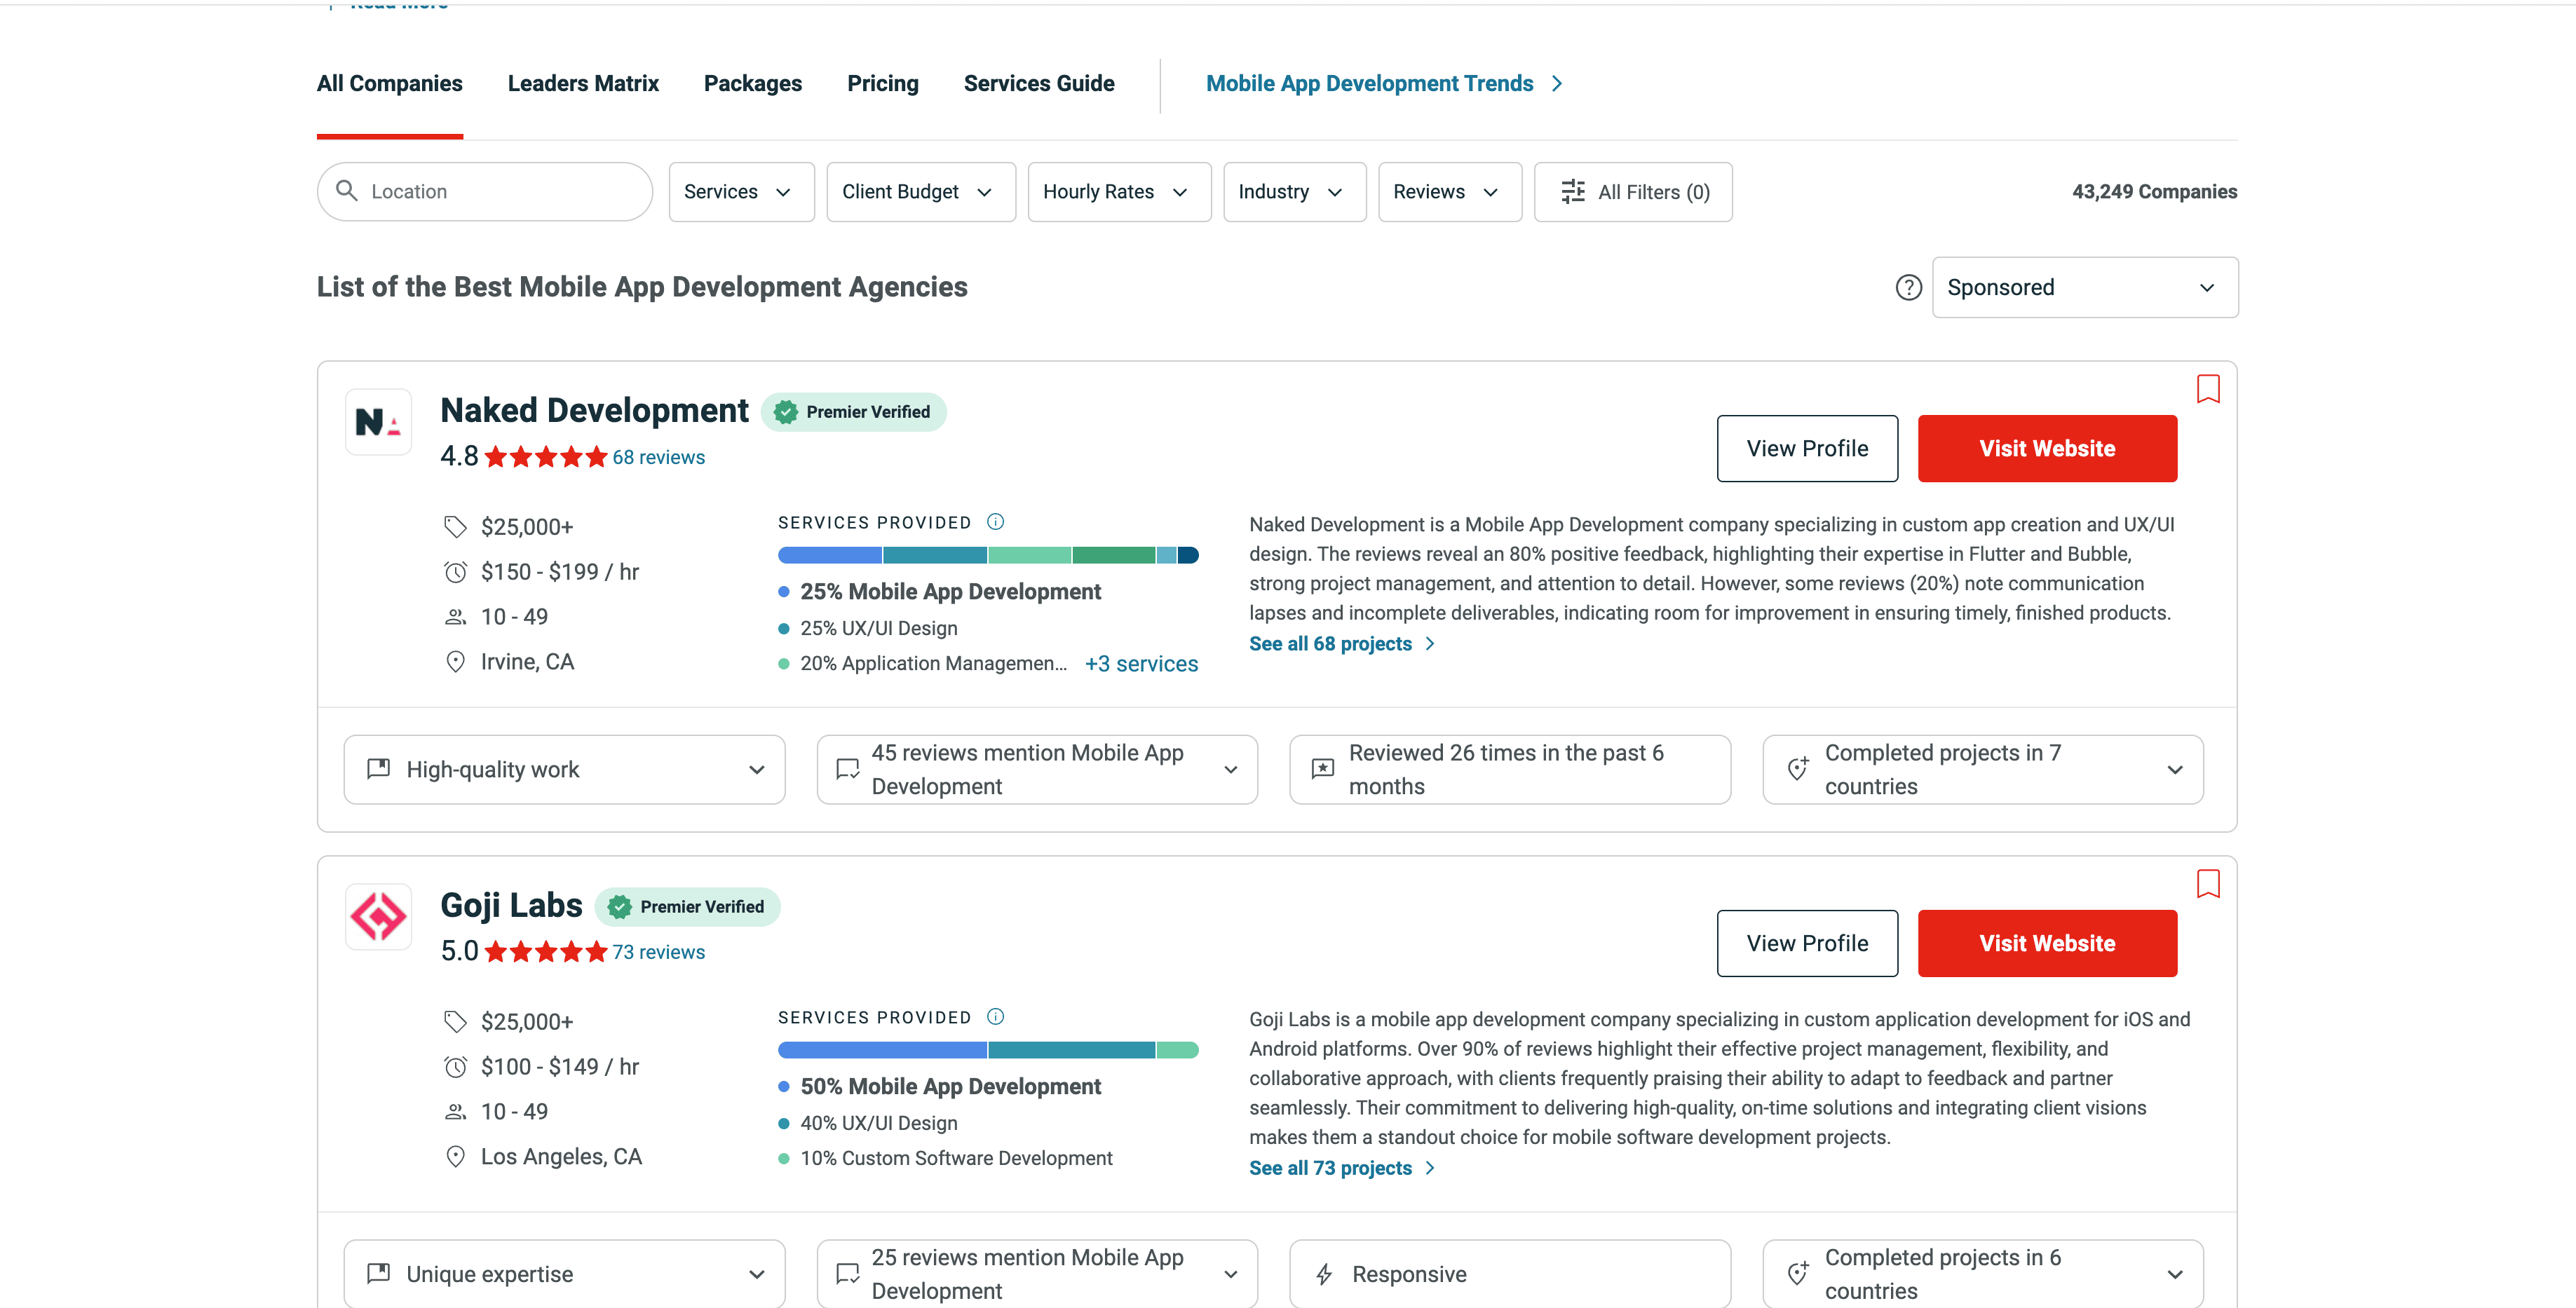
Task: View Profile for Naked Development
Action: (x=1806, y=449)
